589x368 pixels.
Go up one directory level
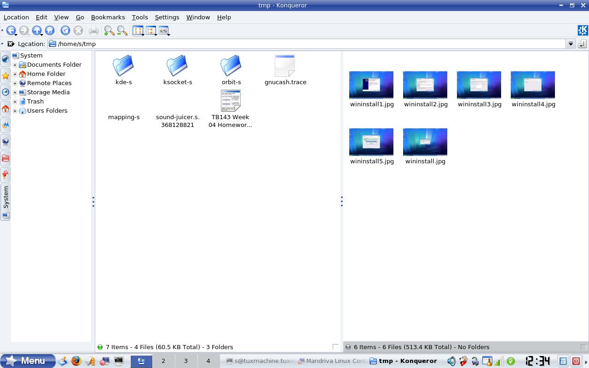37,30
